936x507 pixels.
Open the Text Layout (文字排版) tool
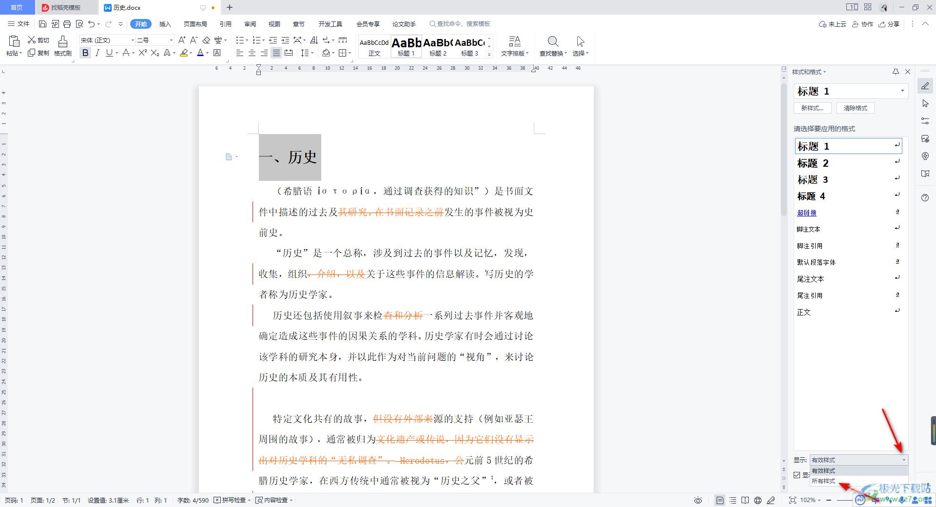point(515,46)
